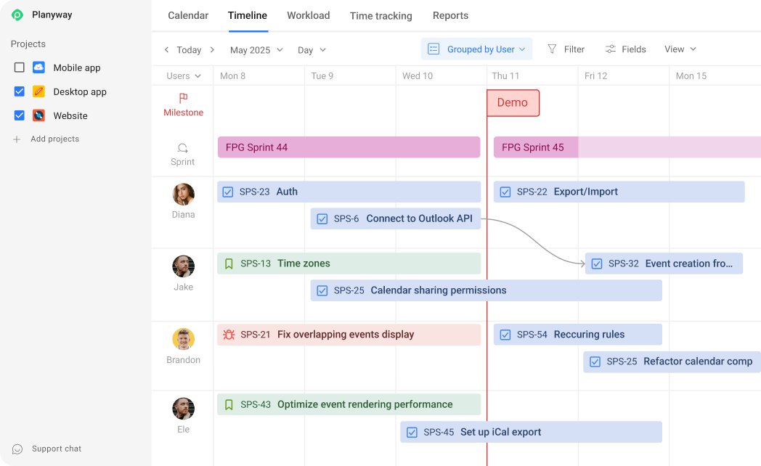The width and height of the screenshot is (761, 466).
Task: Open the Reports tab
Action: pos(450,15)
